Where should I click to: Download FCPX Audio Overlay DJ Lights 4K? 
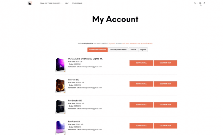141,63
